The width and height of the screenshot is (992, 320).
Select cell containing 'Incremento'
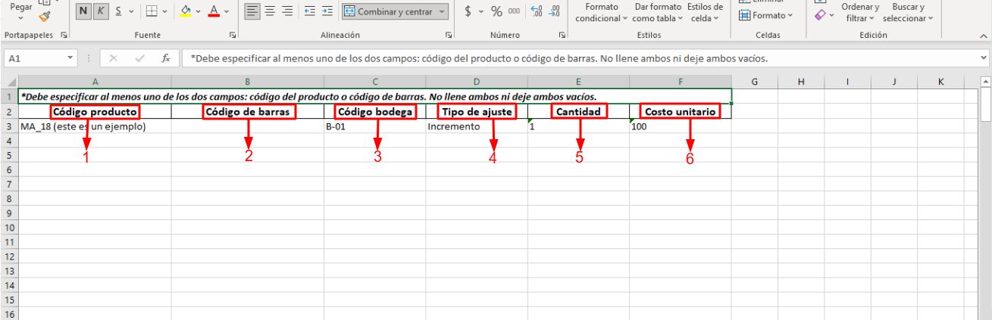(x=477, y=126)
